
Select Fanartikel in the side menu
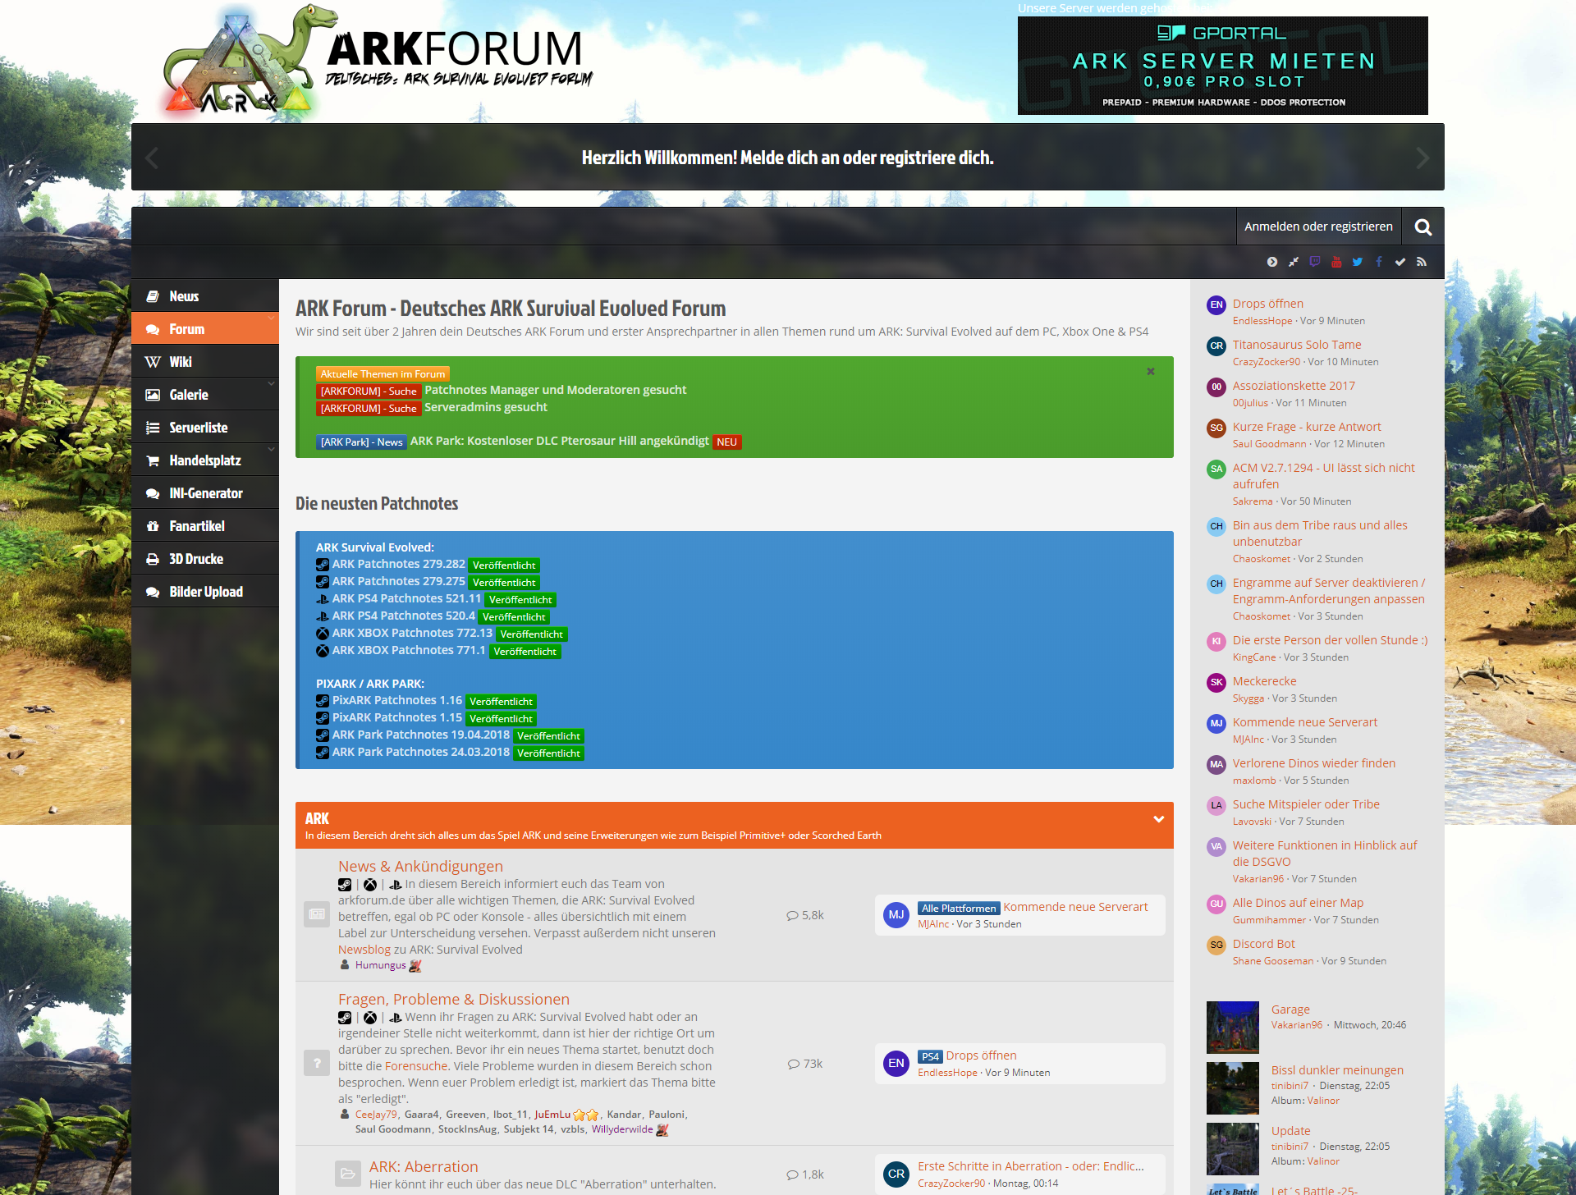205,526
